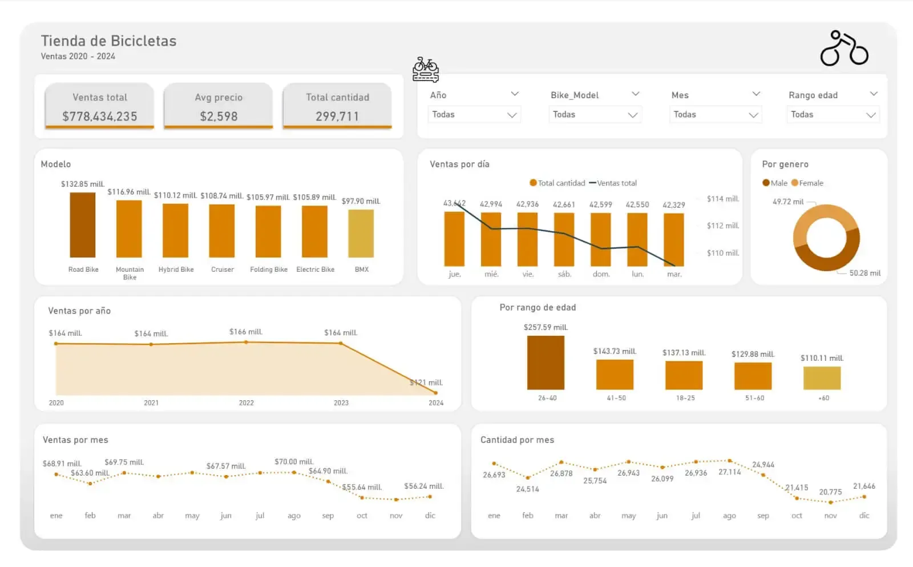This screenshot has height=567, width=913.
Task: Select the jue. bar in Ventas por día
Action: pyautogui.click(x=454, y=240)
